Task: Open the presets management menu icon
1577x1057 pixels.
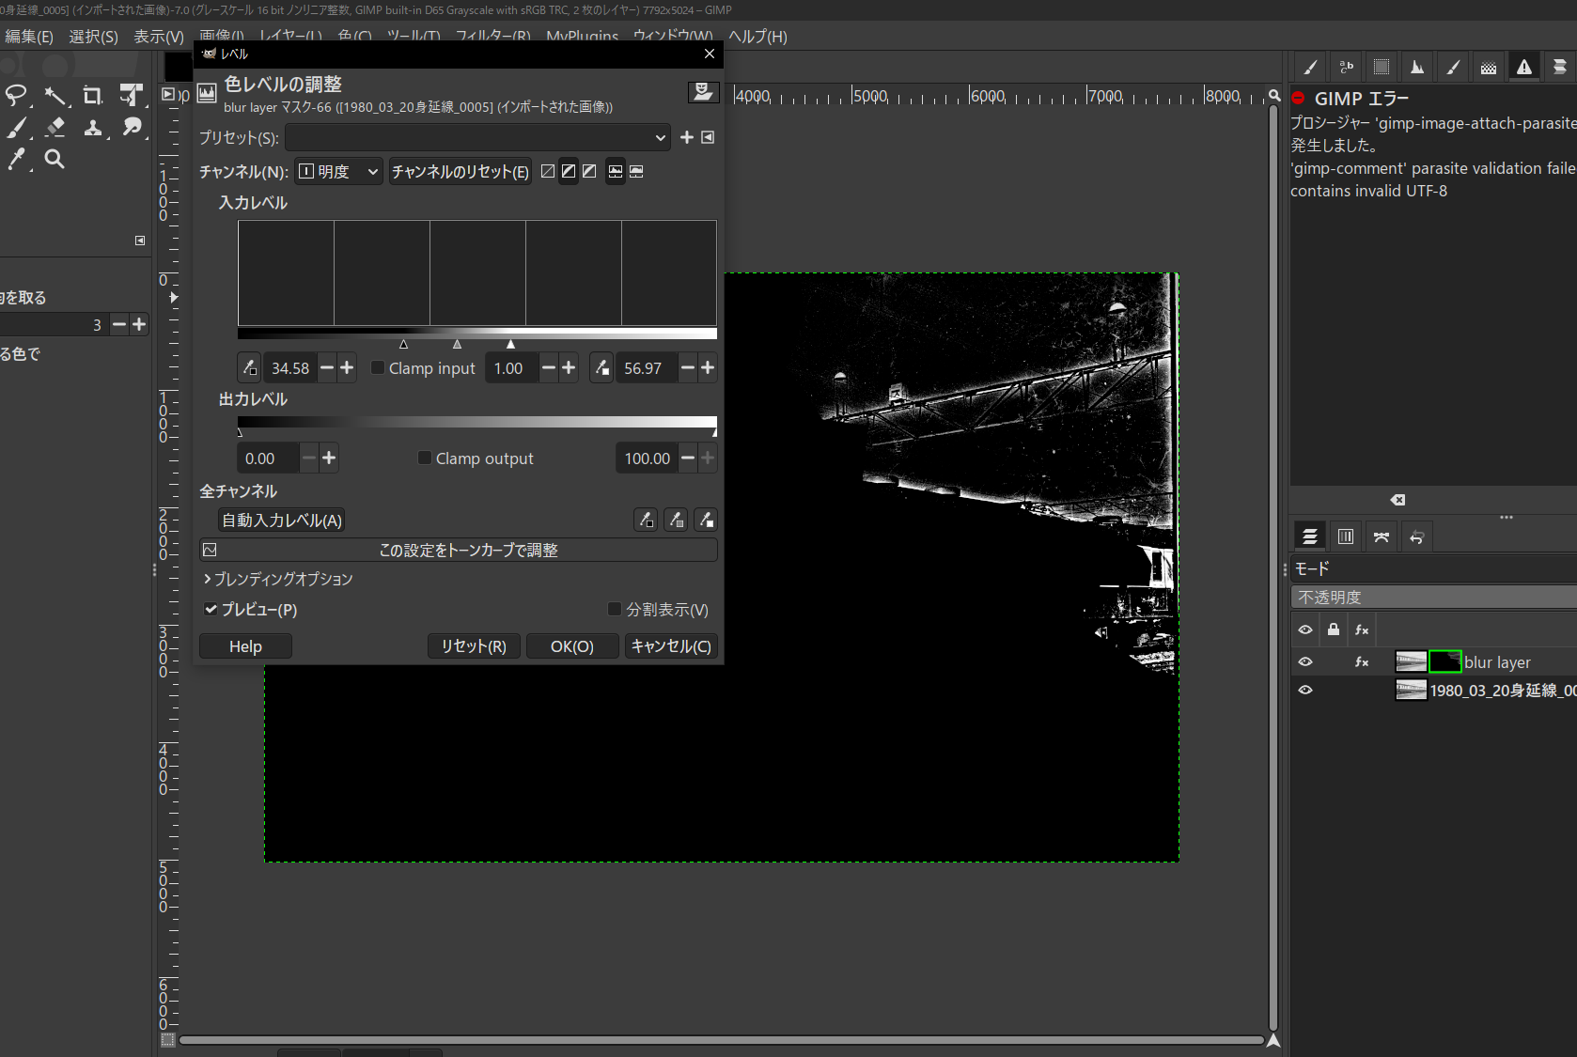Action: point(708,137)
